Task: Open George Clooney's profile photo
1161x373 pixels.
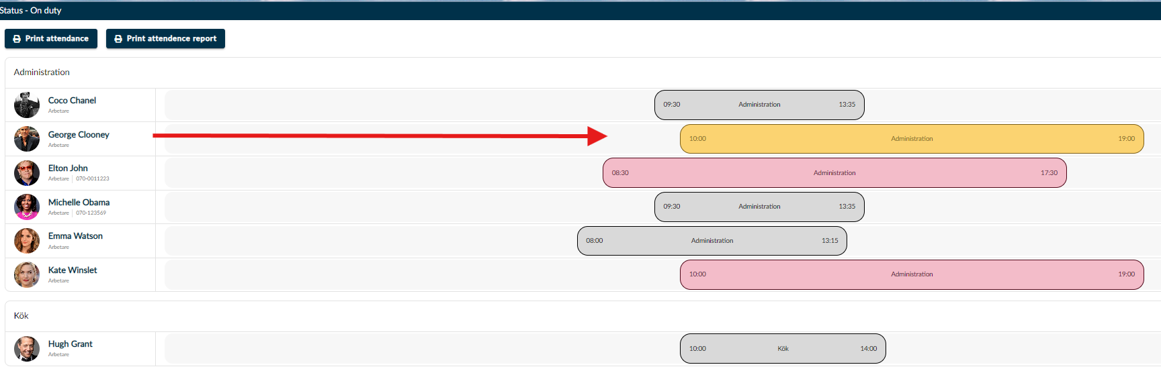Action: tap(27, 139)
